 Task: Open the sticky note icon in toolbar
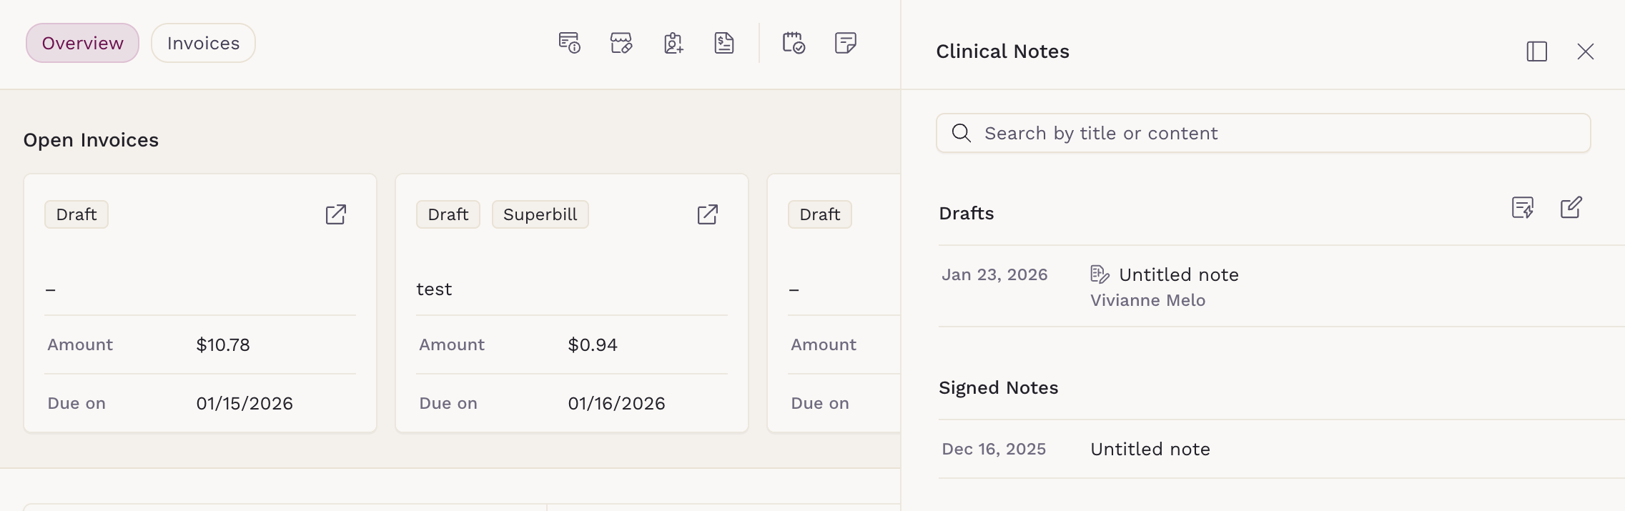click(x=846, y=43)
